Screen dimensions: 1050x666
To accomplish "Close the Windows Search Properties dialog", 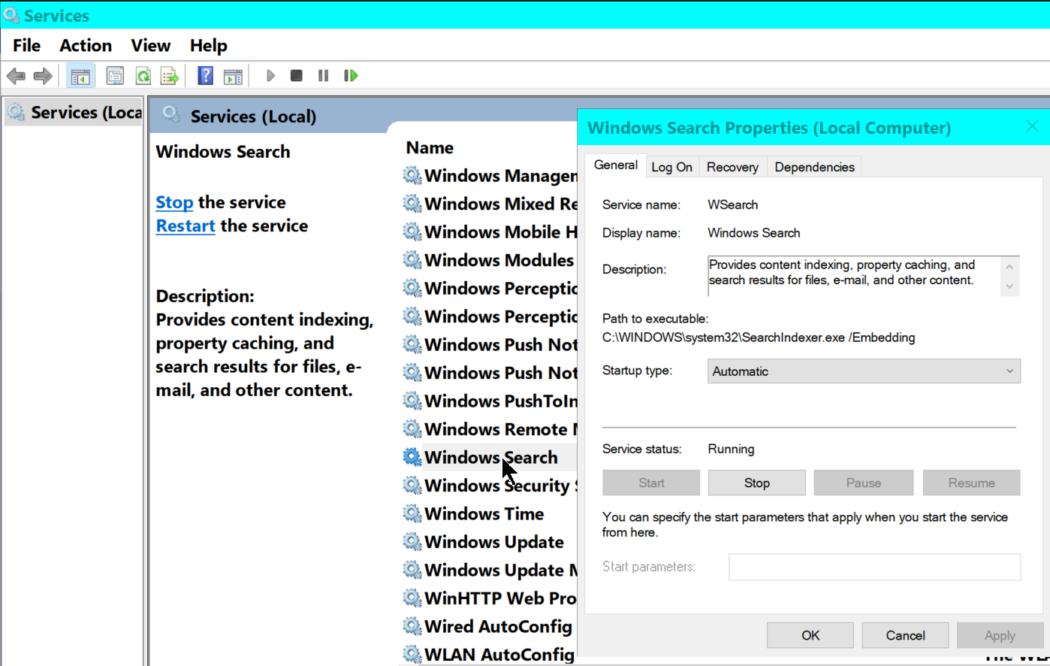I will [1032, 127].
